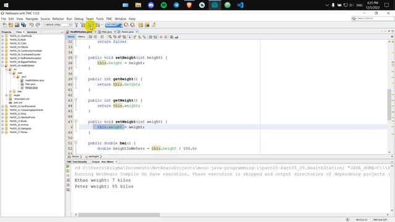This screenshot has width=395, height=222.
Task: Click the editor toolbar Find Selection magnifier
Action: click(x=110, y=37)
